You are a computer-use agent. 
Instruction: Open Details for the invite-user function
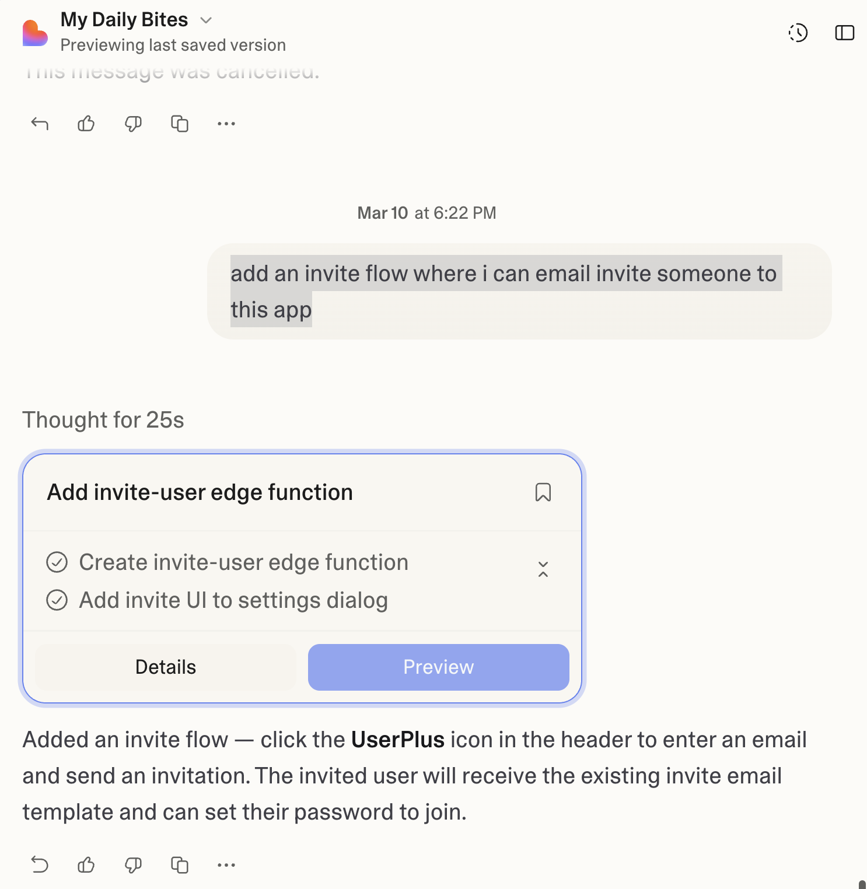coord(165,667)
